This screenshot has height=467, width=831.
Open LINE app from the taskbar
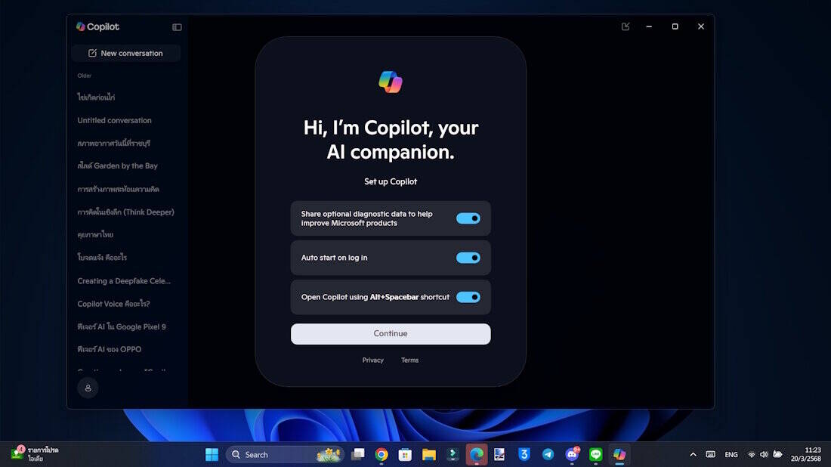click(596, 454)
